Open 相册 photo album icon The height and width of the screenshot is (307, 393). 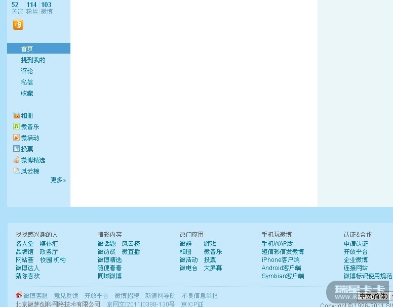click(17, 115)
